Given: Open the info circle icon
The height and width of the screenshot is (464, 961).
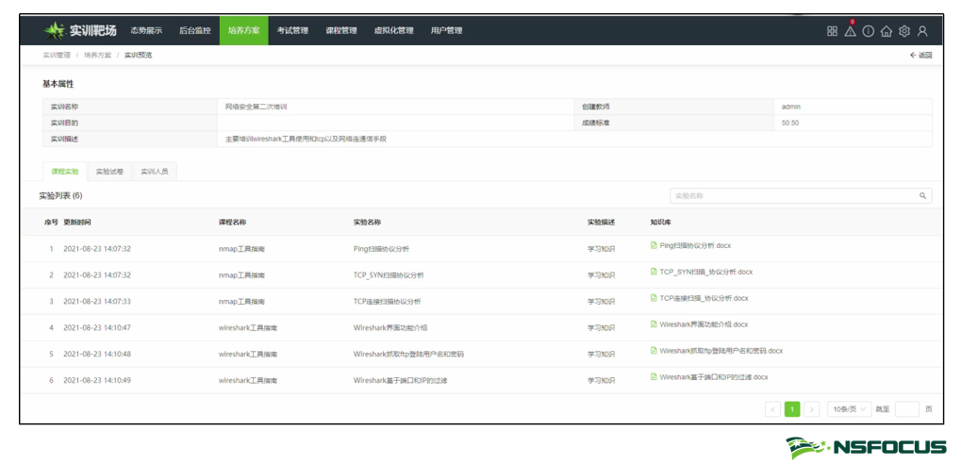Looking at the screenshot, I should pyautogui.click(x=868, y=31).
